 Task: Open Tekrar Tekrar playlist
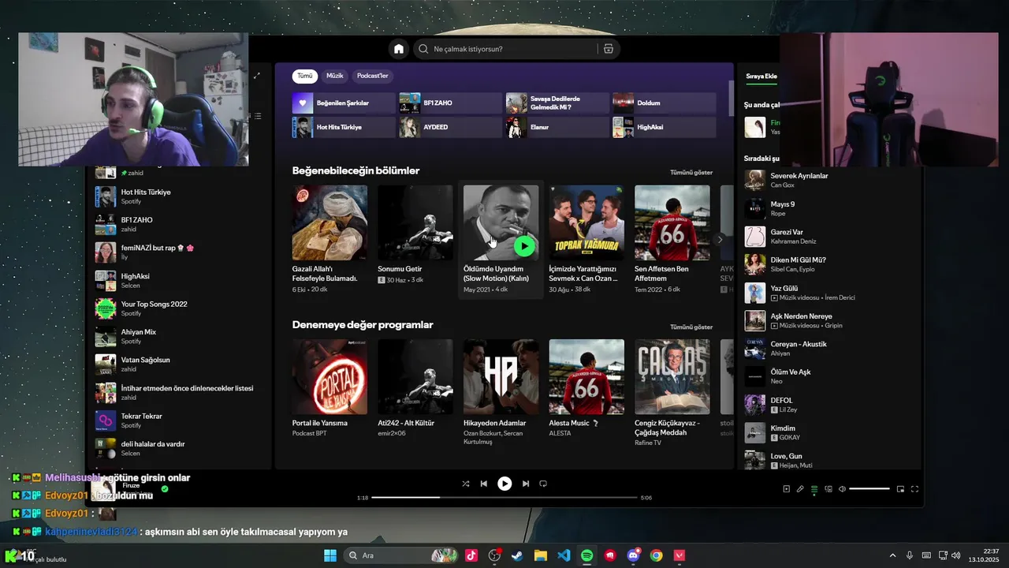(181, 420)
